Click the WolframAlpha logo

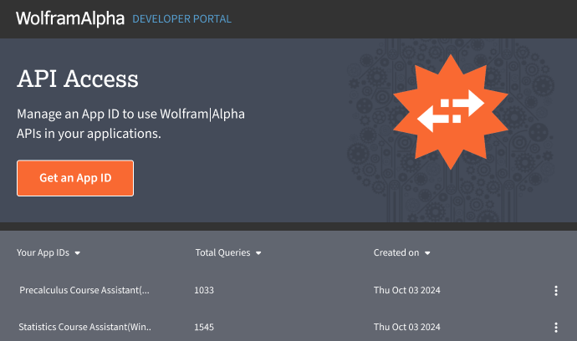pyautogui.click(x=70, y=18)
